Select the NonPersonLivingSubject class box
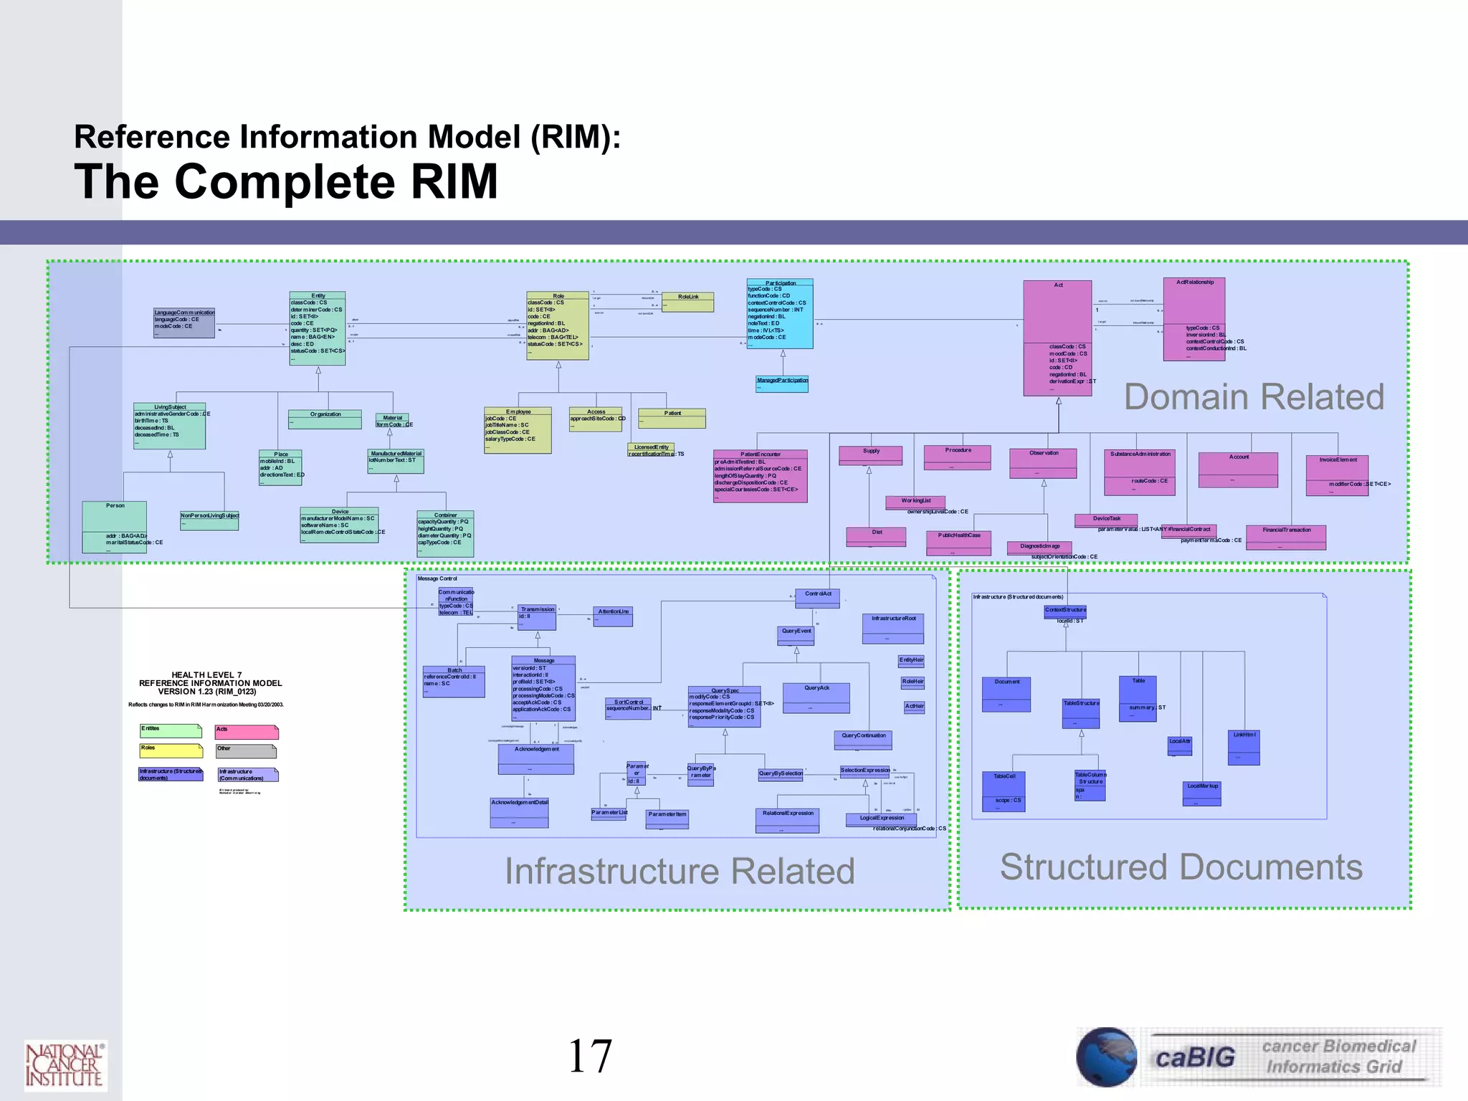Viewport: 1468px width, 1101px height. 209,520
